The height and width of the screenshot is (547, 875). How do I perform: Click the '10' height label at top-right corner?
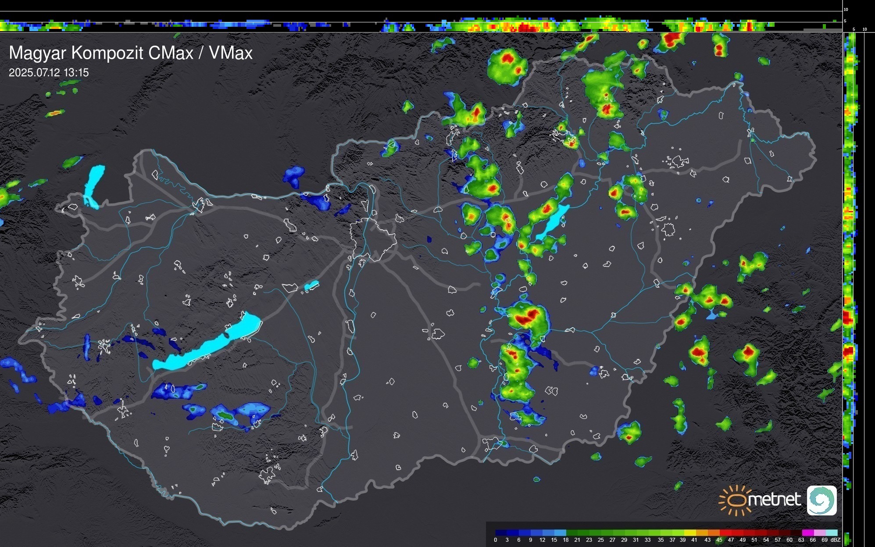click(846, 9)
